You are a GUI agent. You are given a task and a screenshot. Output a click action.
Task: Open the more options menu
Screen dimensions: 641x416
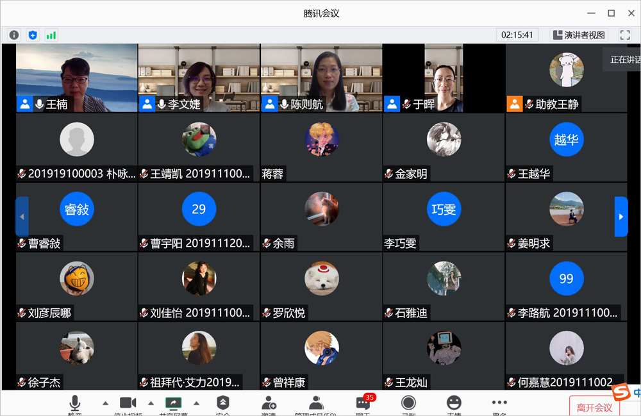point(499,403)
